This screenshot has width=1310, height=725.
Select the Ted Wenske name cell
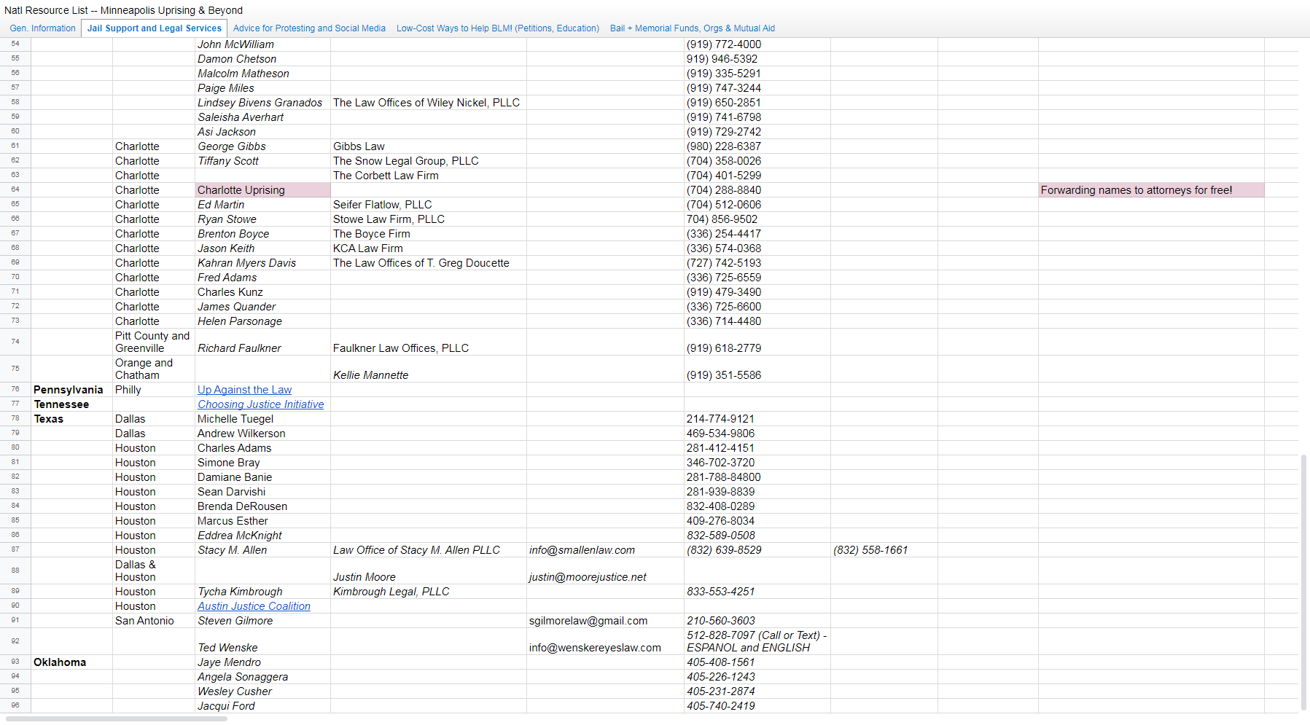click(x=262, y=641)
